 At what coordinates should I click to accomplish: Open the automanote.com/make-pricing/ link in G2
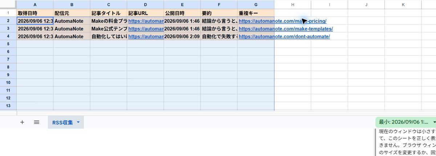(x=282, y=21)
